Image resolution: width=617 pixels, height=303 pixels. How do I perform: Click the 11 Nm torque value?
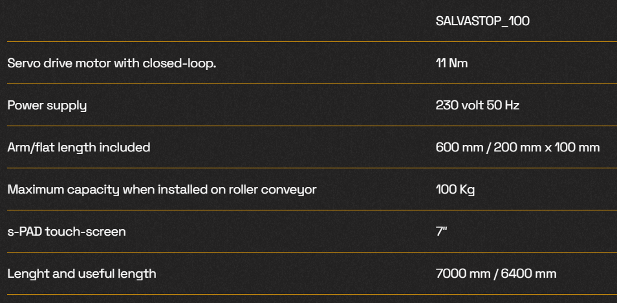451,63
